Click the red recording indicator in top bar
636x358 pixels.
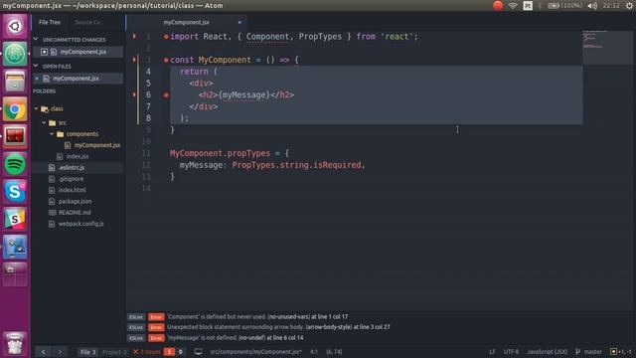point(498,6)
